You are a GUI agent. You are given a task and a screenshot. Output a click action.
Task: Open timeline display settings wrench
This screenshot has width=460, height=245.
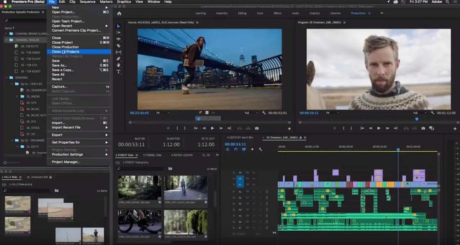point(260,149)
